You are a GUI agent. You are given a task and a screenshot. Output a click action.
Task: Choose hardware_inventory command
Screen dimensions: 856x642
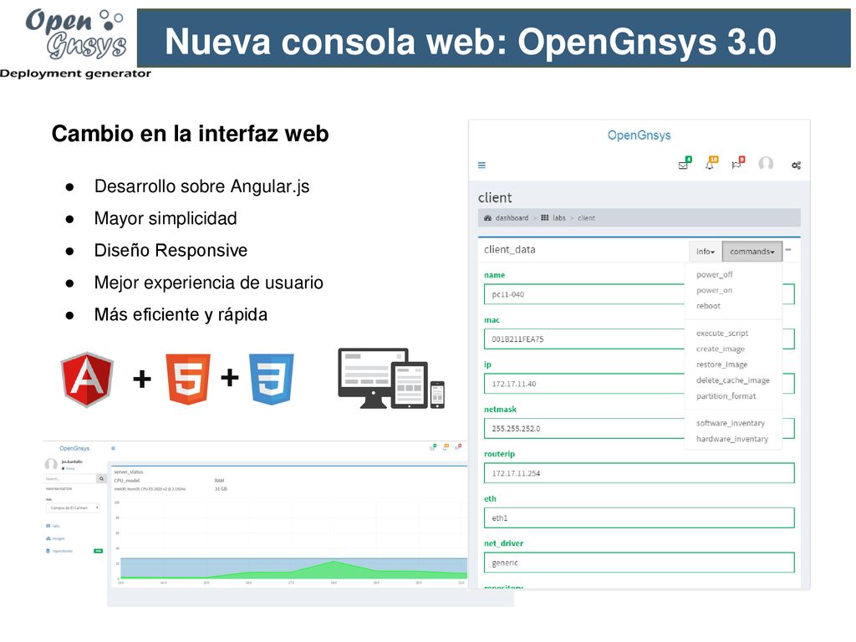coord(732,439)
